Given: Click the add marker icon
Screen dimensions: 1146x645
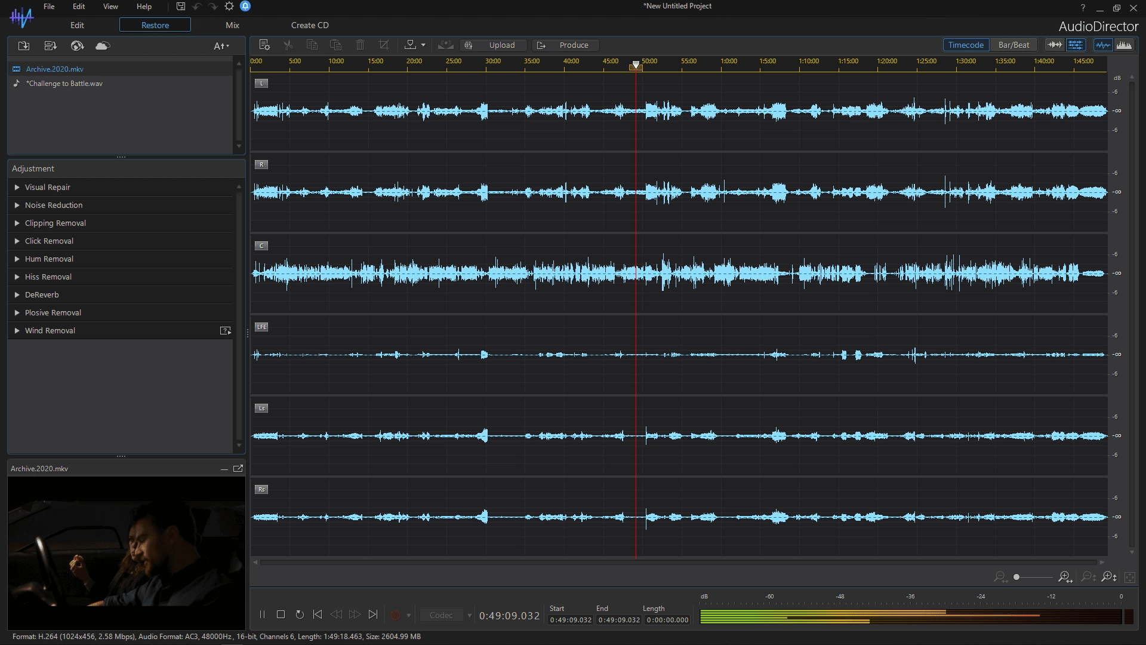Looking at the screenshot, I should 410,45.
